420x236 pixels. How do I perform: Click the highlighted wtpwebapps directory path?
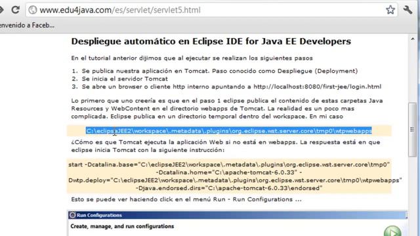tap(229, 131)
